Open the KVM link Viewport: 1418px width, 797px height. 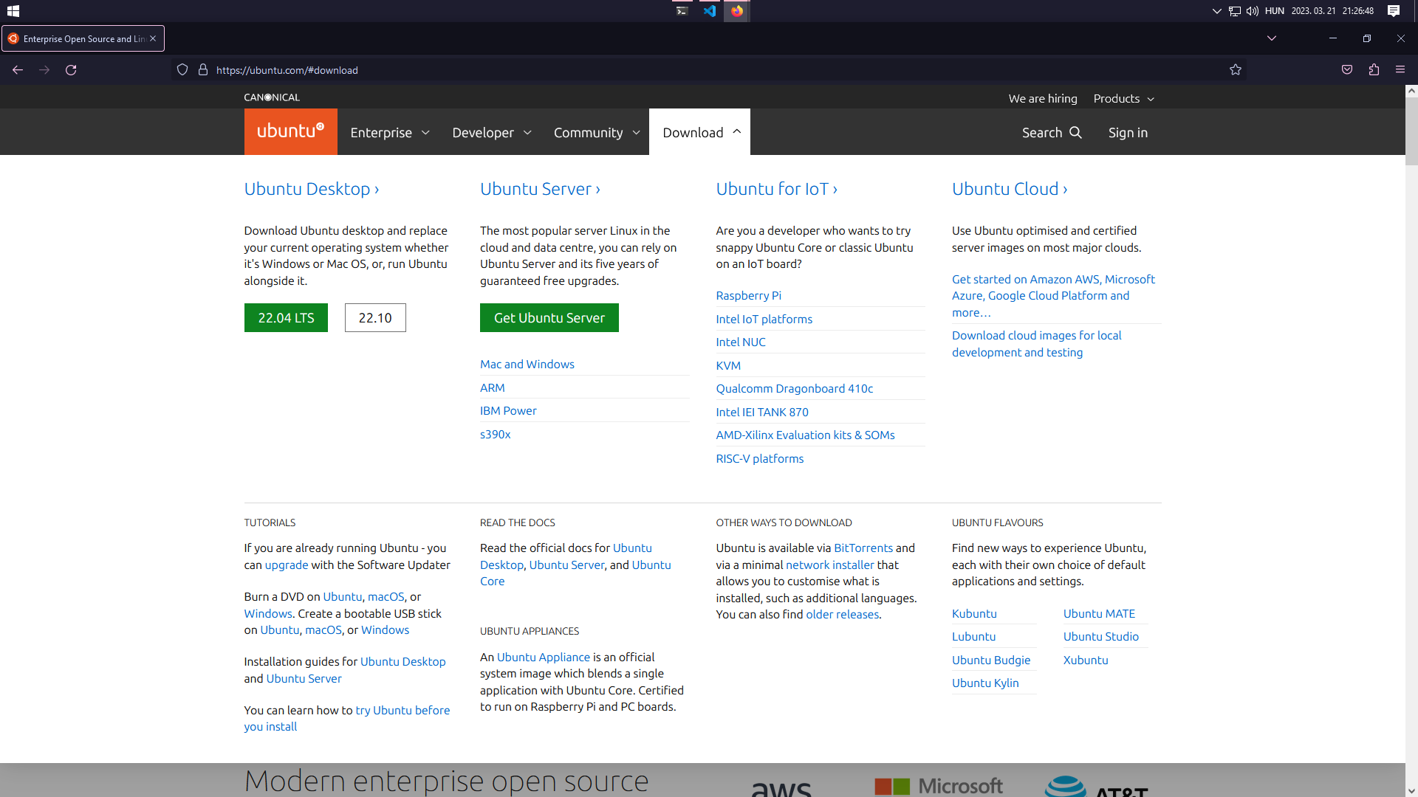(728, 366)
